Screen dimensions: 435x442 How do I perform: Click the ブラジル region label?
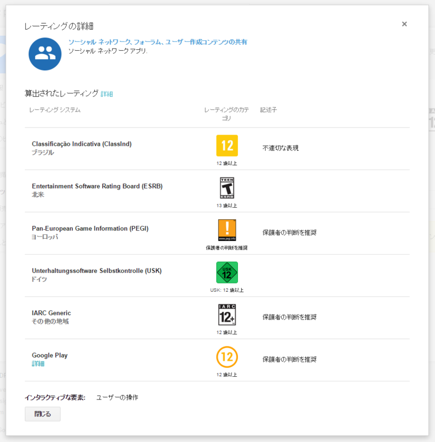[43, 152]
